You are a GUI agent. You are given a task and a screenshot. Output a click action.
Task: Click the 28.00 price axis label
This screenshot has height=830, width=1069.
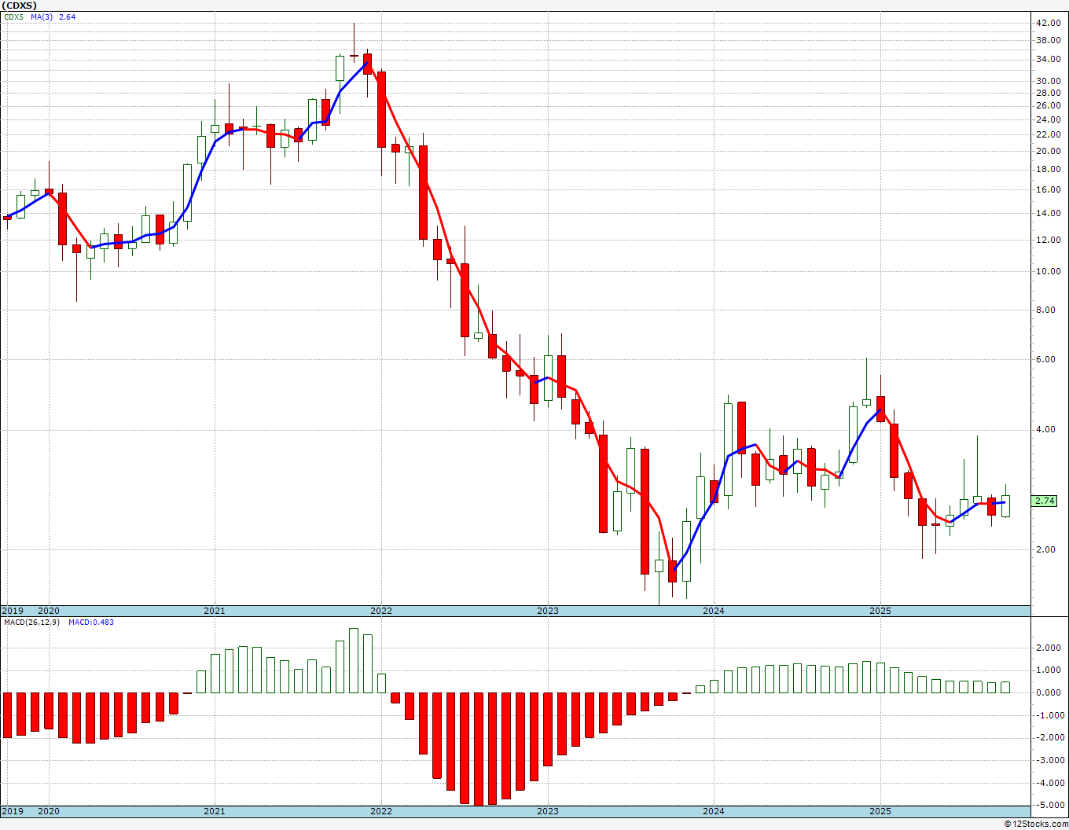tap(1049, 93)
